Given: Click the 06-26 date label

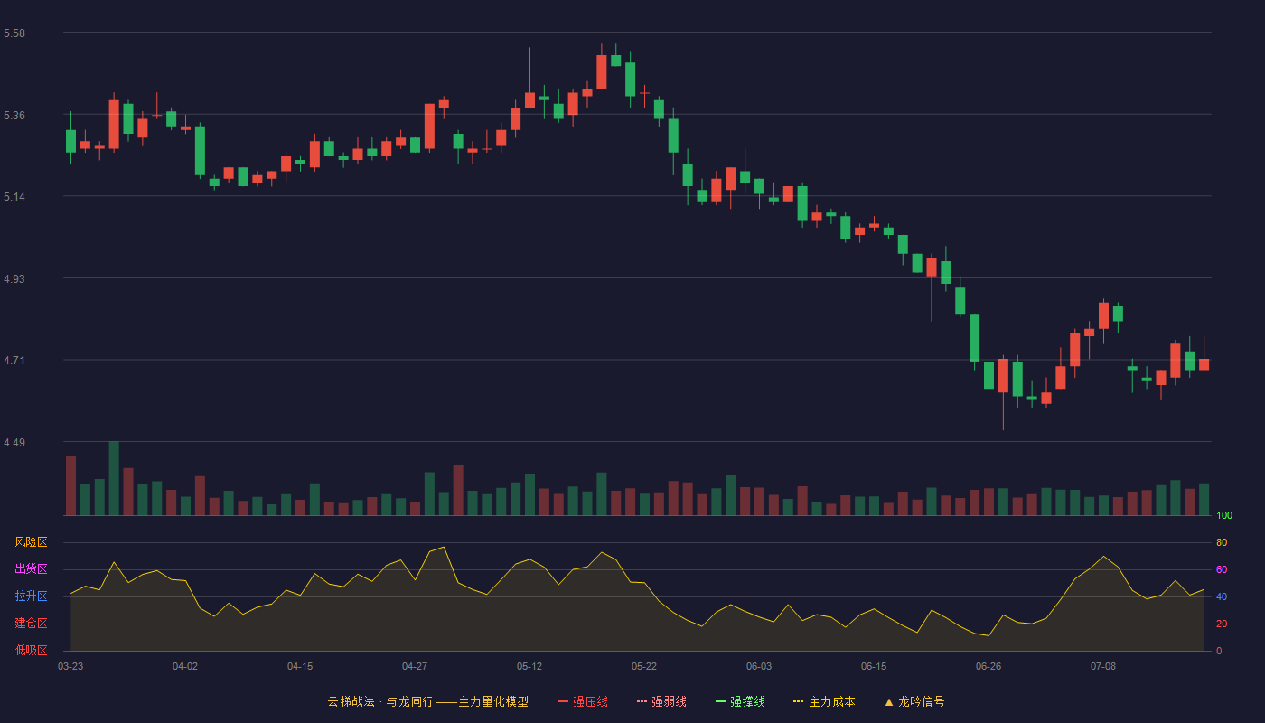Looking at the screenshot, I should (x=989, y=666).
